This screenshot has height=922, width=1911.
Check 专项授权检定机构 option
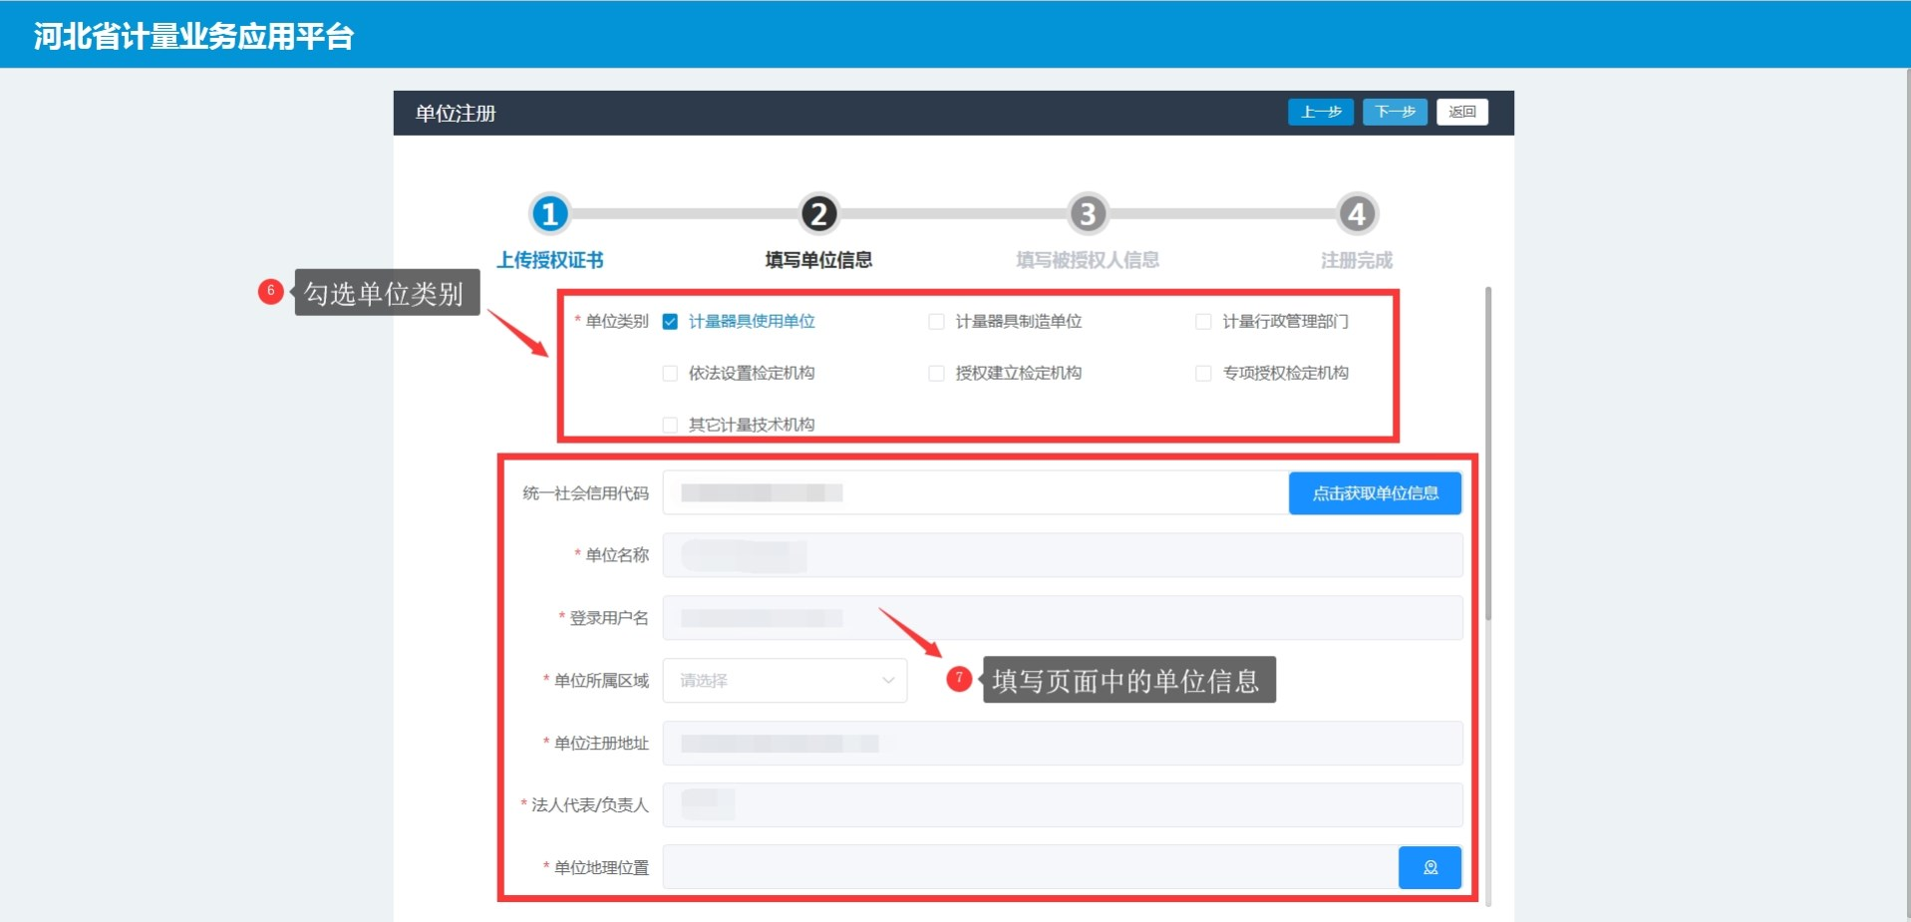1203,374
